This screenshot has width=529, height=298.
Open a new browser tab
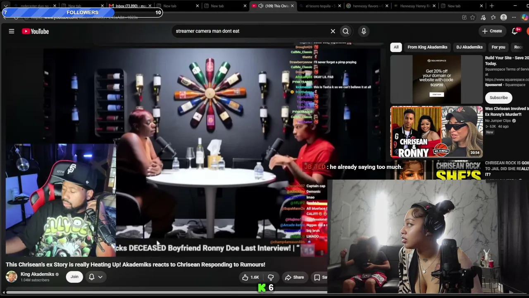point(492,6)
